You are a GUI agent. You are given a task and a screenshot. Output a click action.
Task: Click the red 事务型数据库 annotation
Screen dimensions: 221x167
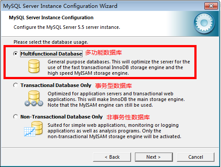[114, 86]
